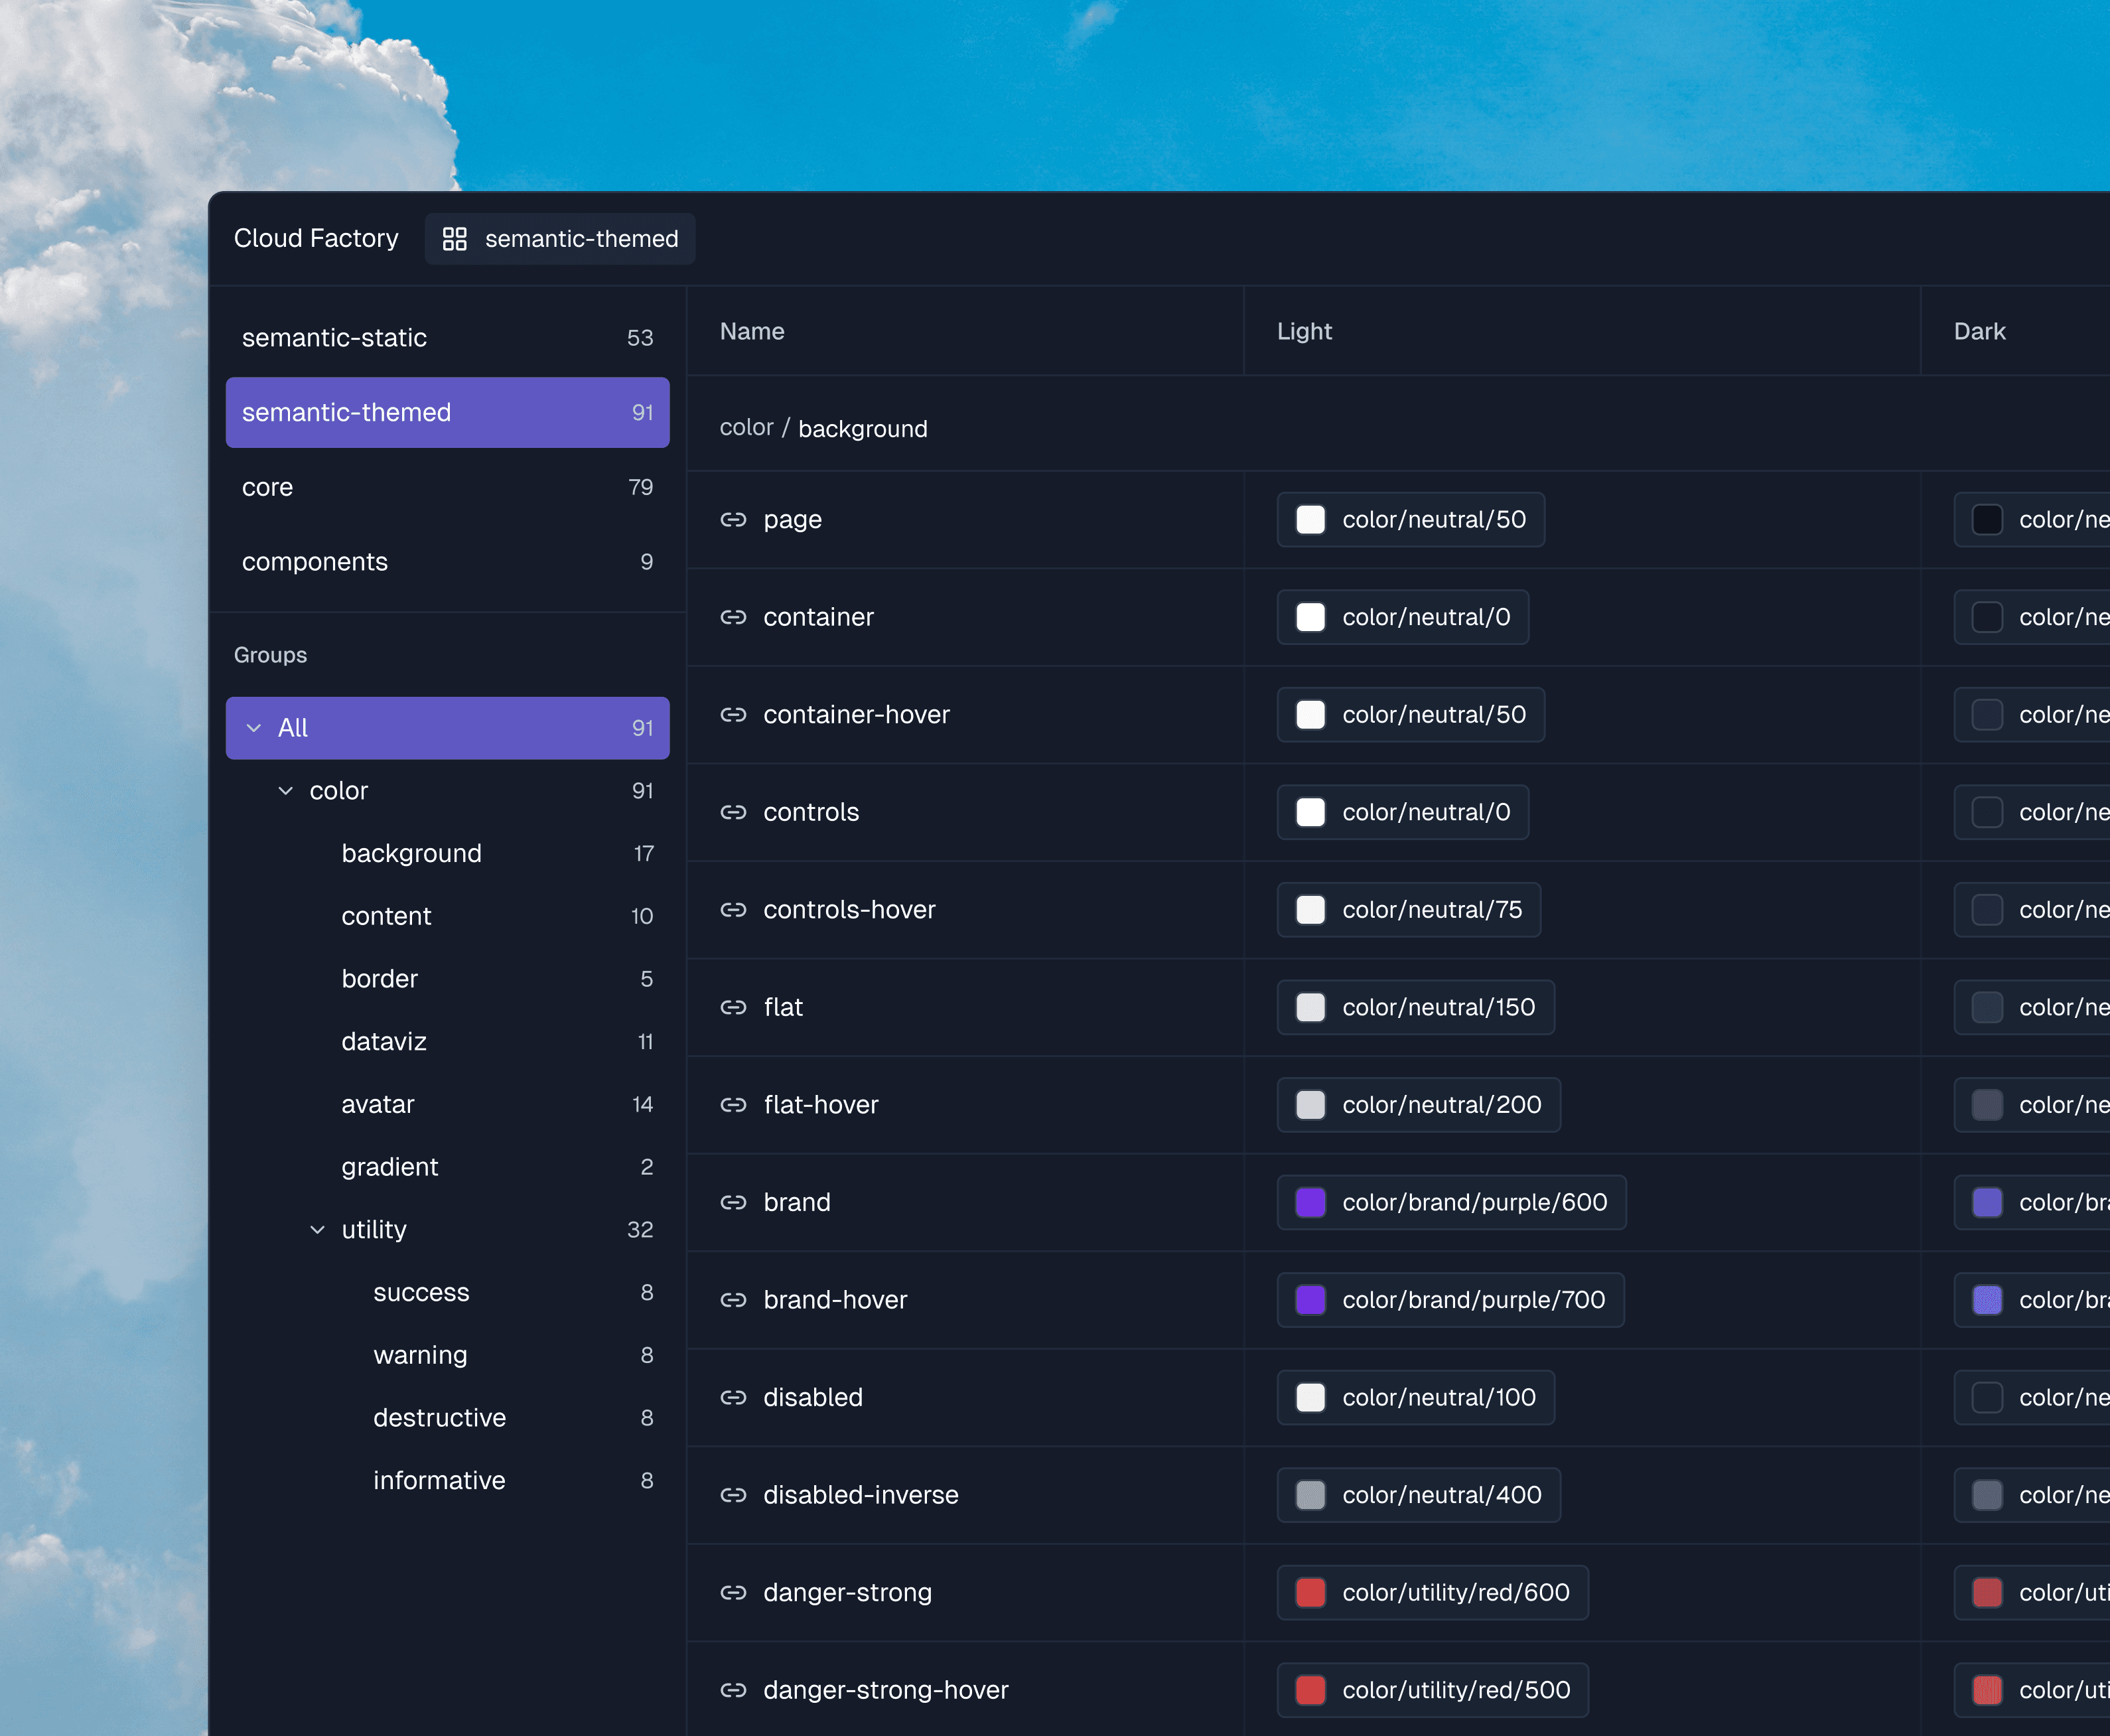Image resolution: width=2110 pixels, height=1736 pixels.
Task: Click the link icon beside container-hover
Action: pos(734,715)
